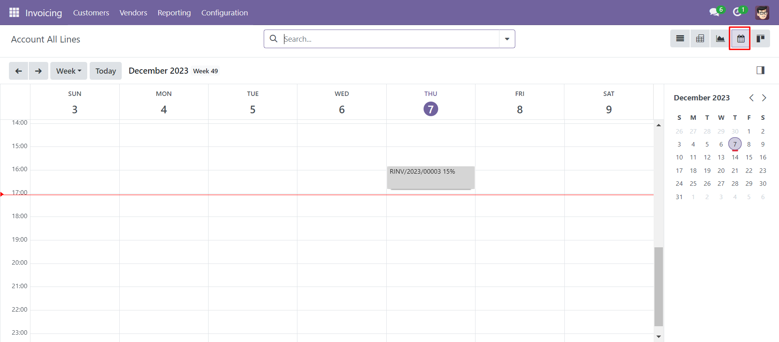Screen dimensions: 779x342
Task: Click the Account All Lines breadcrumb
Action: (x=45, y=39)
